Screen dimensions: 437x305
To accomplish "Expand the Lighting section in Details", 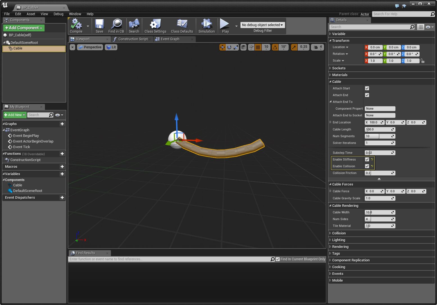I will point(338,240).
